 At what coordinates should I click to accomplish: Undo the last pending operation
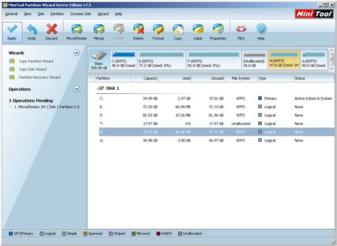[32, 32]
